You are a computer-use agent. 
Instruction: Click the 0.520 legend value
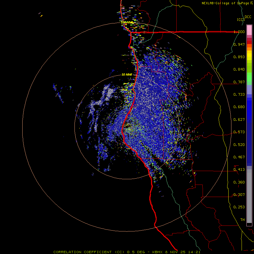pyautogui.click(x=239, y=145)
